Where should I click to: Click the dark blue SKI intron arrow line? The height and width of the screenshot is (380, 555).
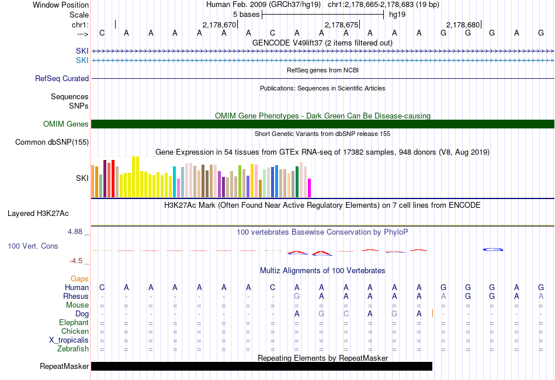tap(322, 51)
